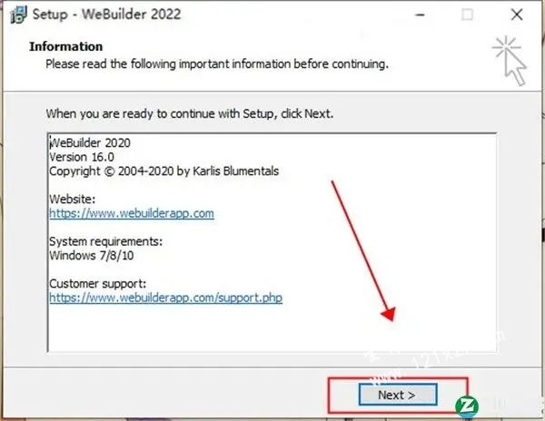Screen dimensions: 545x421
Task: Click the WeBuilder setup icon in title bar
Action: [19, 15]
